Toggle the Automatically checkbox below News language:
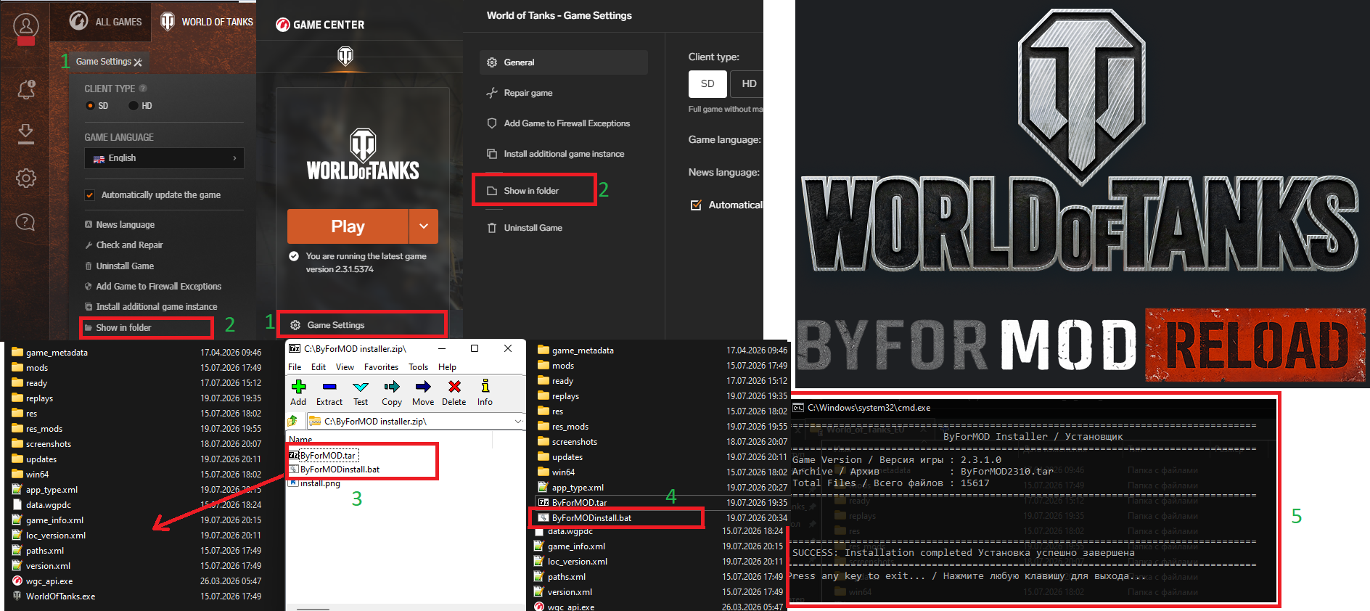The height and width of the screenshot is (611, 1370). (696, 205)
